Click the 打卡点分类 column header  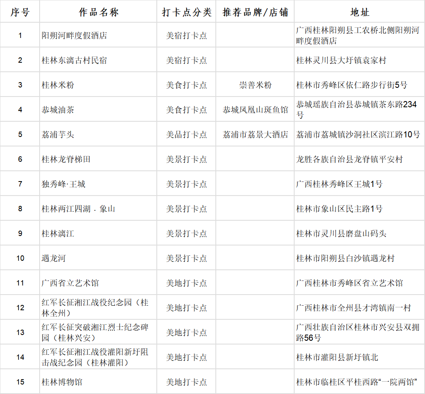[187, 12]
